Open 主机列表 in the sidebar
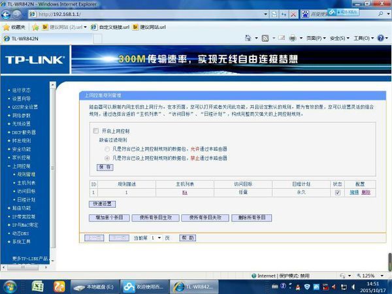Screen dimensions: 392x294 [26, 183]
